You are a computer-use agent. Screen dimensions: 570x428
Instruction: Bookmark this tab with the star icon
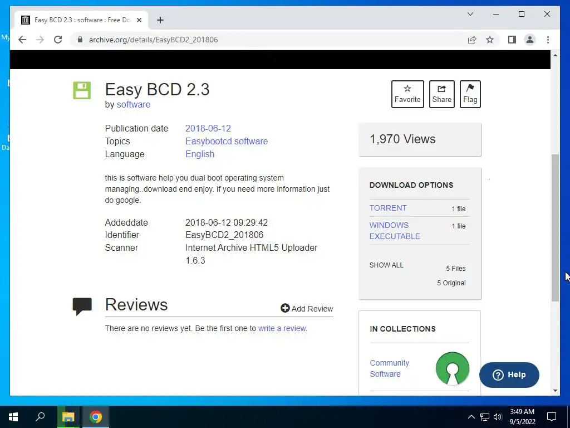pyautogui.click(x=490, y=40)
